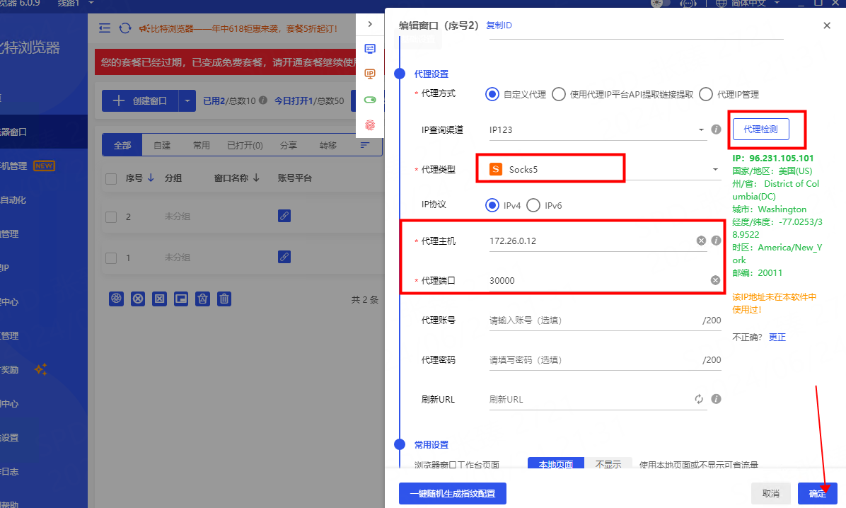Clear the proxy host field
Viewport: 846px width, 508px height.
pos(701,241)
